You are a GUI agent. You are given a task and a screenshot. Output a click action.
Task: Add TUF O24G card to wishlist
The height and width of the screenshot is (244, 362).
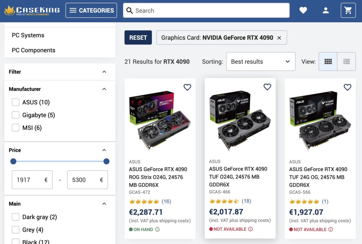267,87
